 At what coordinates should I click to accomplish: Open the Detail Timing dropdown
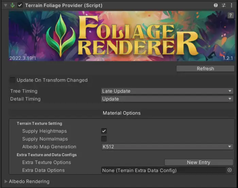point(167,99)
